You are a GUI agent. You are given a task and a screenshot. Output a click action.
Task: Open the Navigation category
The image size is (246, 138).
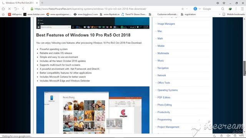(163, 68)
